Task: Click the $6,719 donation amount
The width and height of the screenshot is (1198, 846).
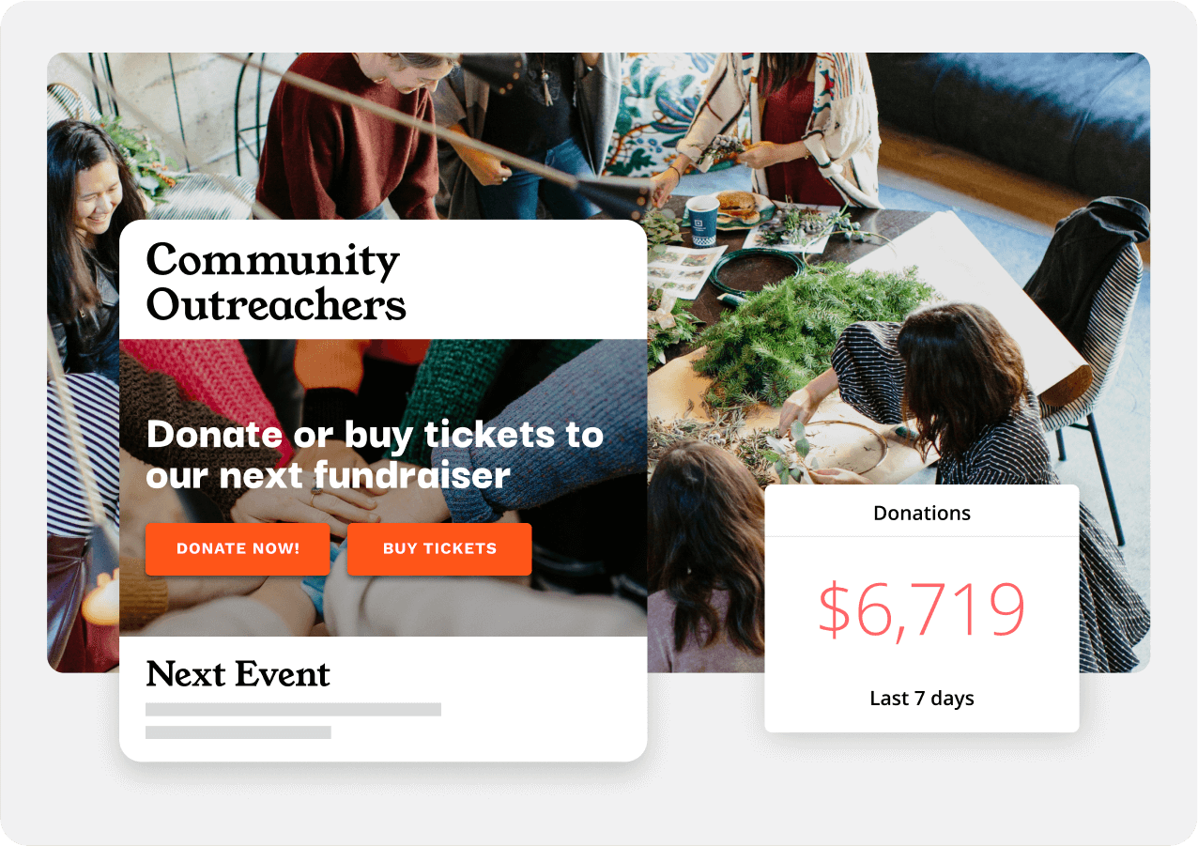Action: click(922, 609)
